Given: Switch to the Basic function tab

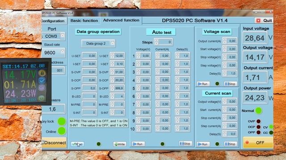Looking at the screenshot, I should point(84,21).
